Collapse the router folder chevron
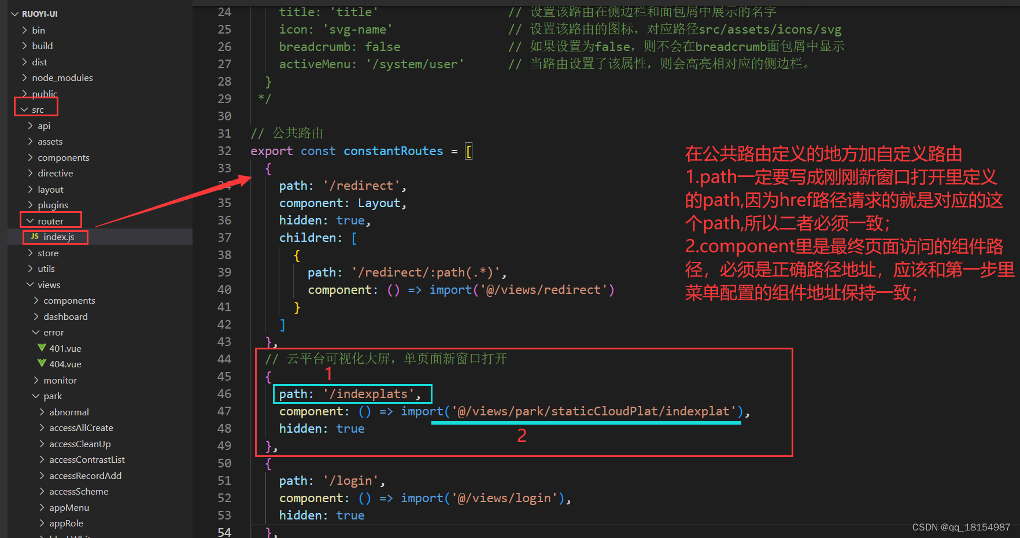1020x538 pixels. (x=30, y=221)
